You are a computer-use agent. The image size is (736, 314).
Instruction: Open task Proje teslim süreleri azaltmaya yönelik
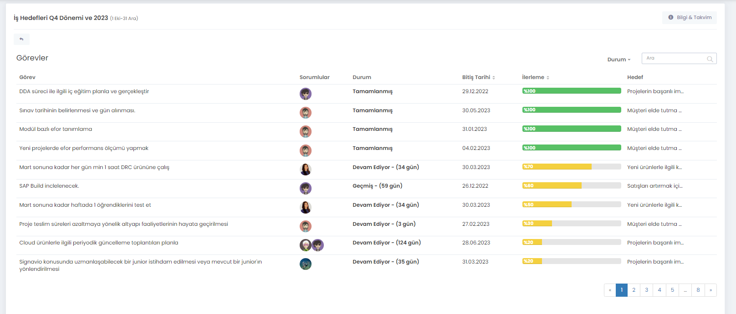click(124, 224)
